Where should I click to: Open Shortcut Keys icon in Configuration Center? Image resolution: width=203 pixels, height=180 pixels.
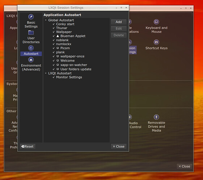tap(156, 42)
